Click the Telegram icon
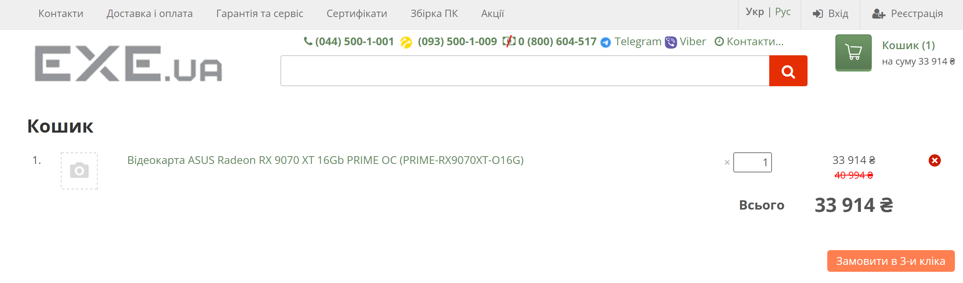This screenshot has height=283, width=963. [x=605, y=42]
